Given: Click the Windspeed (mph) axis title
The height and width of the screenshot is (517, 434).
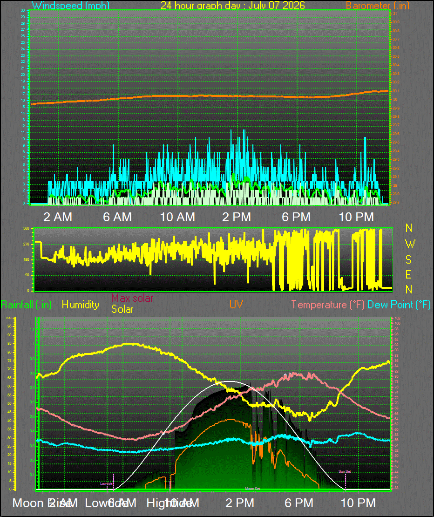Looking at the screenshot, I should [70, 5].
